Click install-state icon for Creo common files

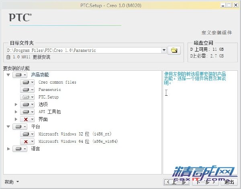click(x=26, y=82)
